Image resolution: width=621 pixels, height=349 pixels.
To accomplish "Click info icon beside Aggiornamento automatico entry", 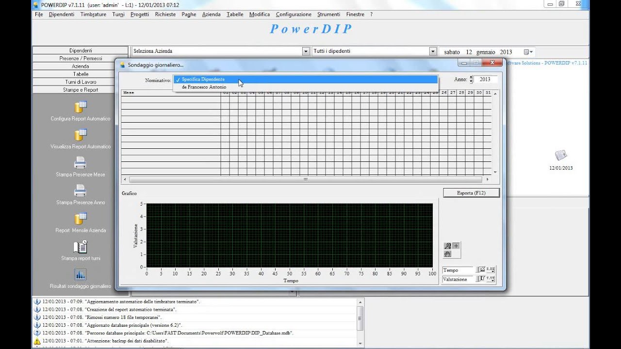I will click(x=37, y=301).
